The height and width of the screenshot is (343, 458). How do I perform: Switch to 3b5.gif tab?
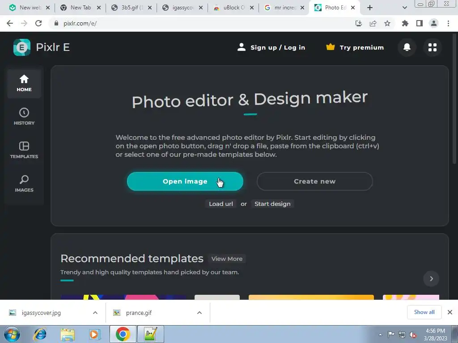coord(127,8)
